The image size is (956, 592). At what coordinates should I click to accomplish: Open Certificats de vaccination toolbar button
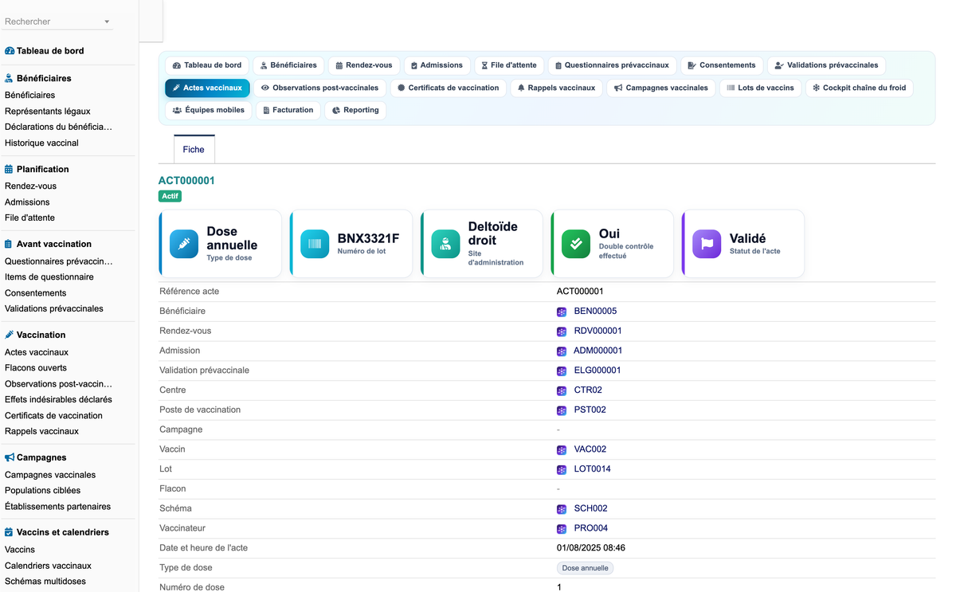tap(448, 88)
